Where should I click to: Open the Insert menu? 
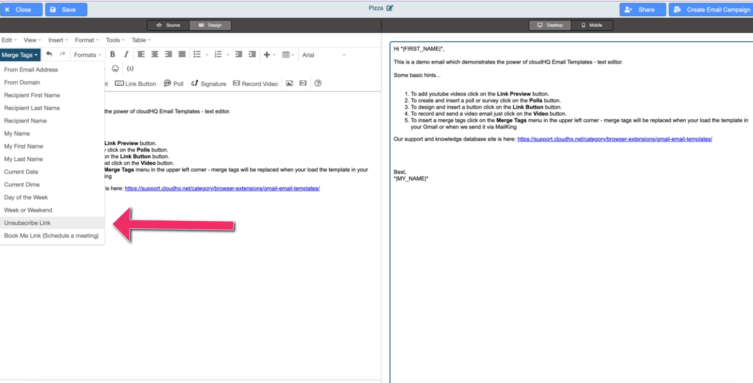tap(58, 40)
